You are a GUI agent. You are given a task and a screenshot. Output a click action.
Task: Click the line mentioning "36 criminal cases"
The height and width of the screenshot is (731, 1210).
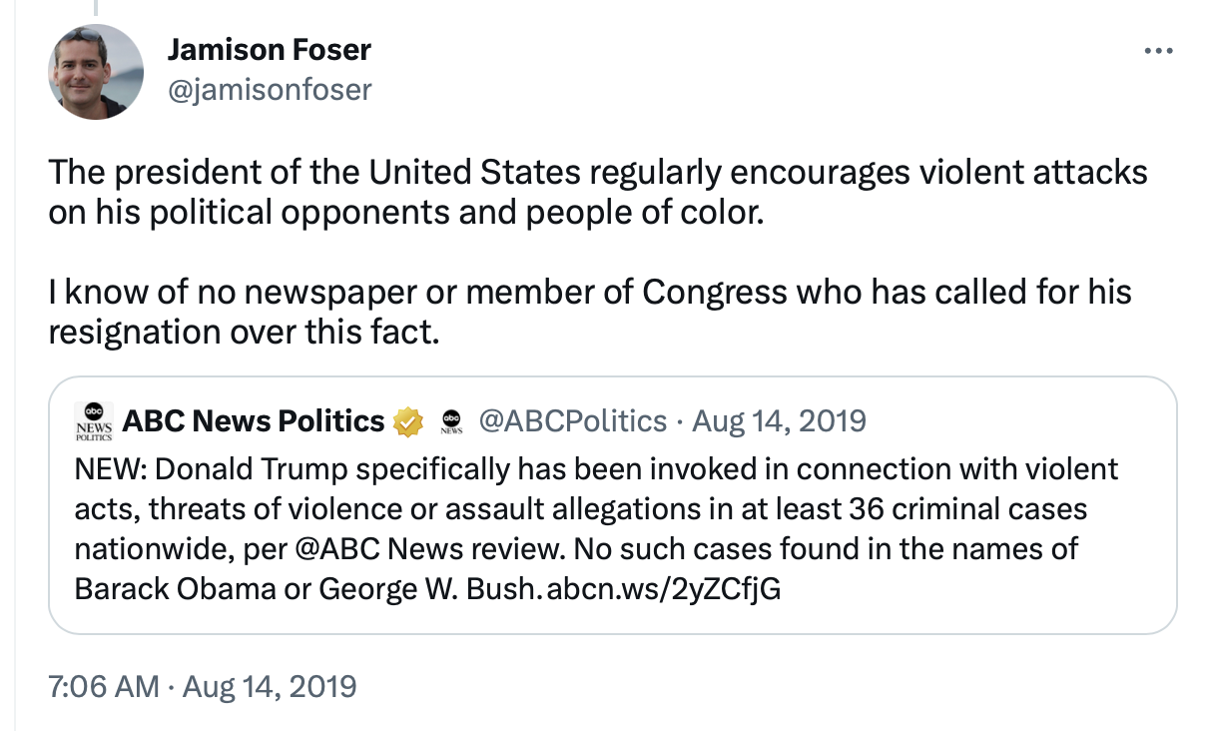pyautogui.click(x=581, y=508)
